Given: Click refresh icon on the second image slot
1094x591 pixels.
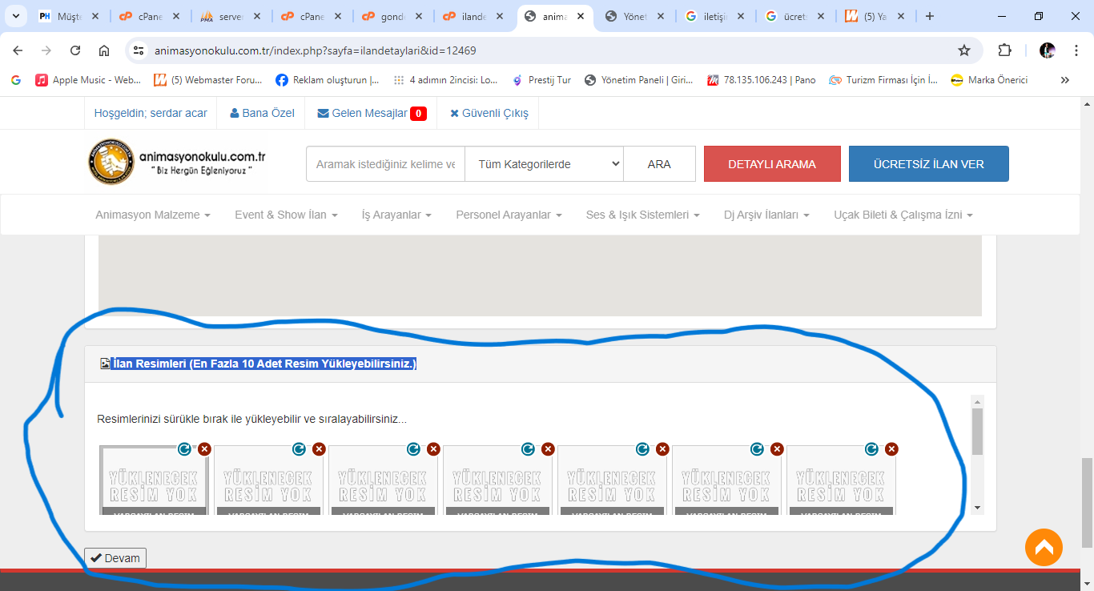Looking at the screenshot, I should point(299,449).
